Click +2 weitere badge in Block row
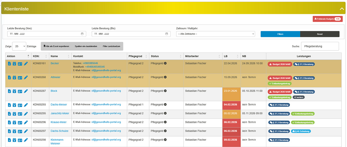347x147 pixels. (298, 97)
